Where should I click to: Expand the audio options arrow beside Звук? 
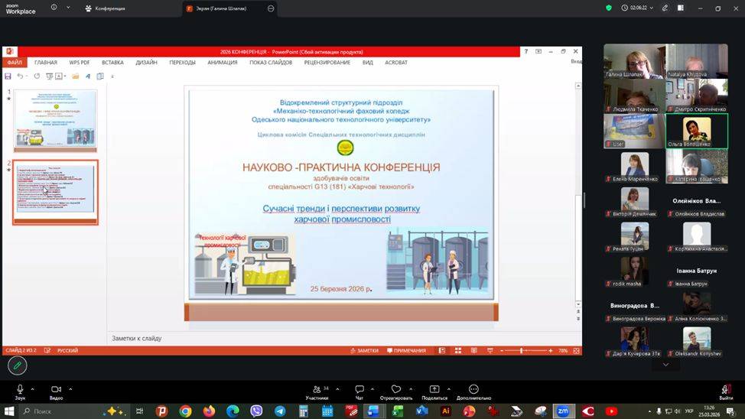34,388
